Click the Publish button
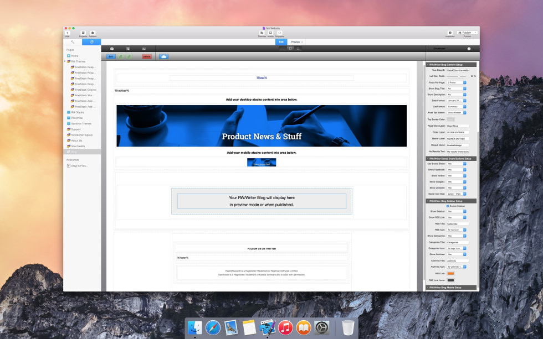 click(467, 33)
